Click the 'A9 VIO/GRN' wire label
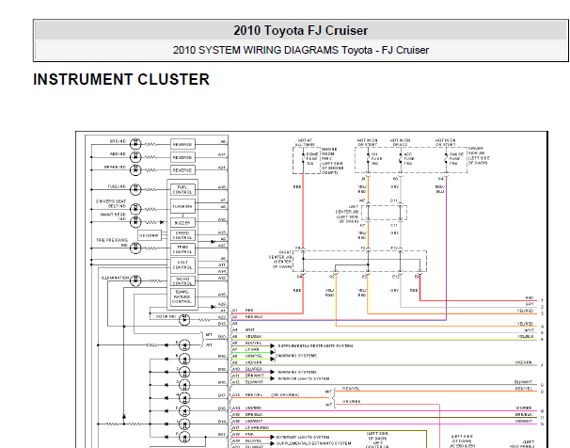The height and width of the screenshot is (448, 570). coord(246,362)
